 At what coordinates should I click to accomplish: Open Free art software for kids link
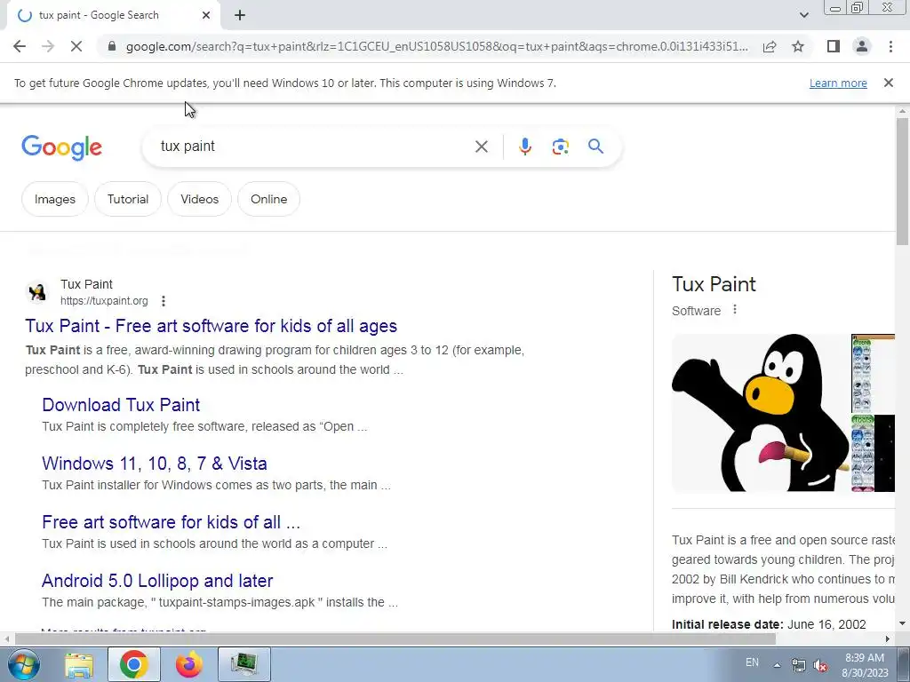point(172,522)
